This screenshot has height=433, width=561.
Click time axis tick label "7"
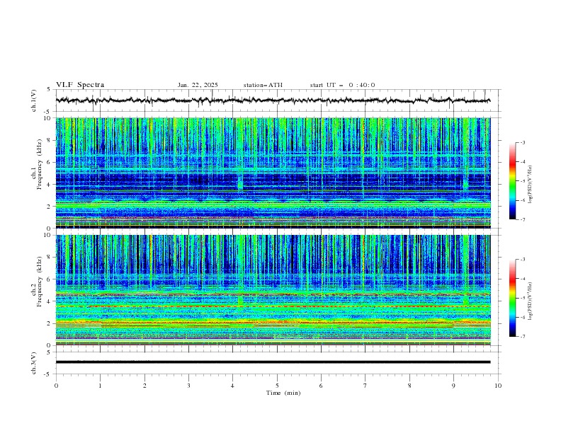[365, 386]
